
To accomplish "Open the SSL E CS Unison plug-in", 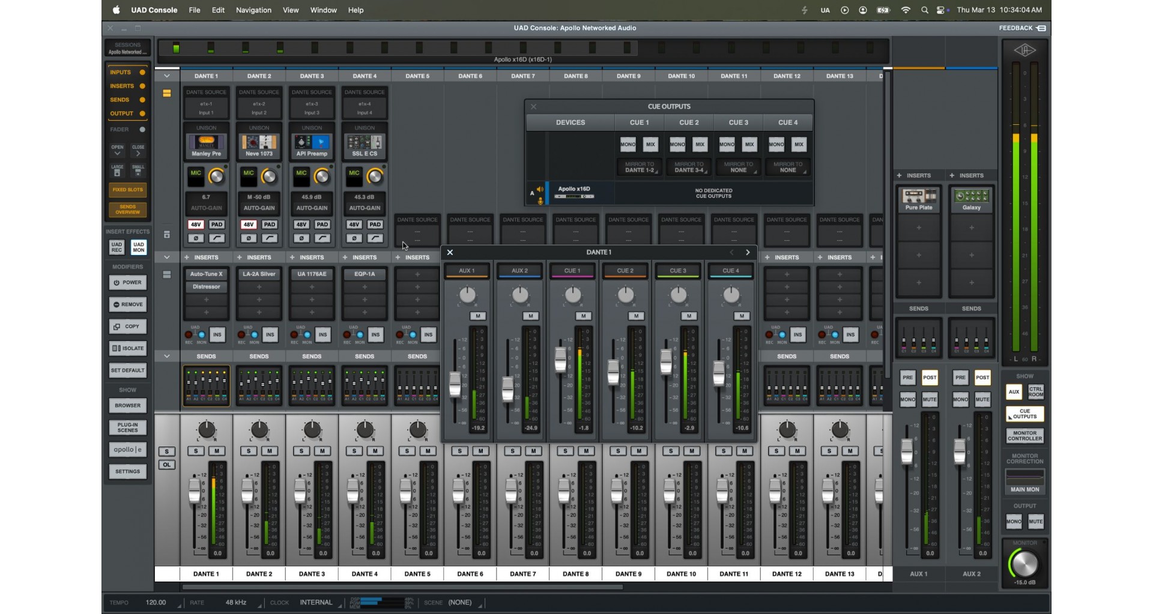I will [x=365, y=146].
